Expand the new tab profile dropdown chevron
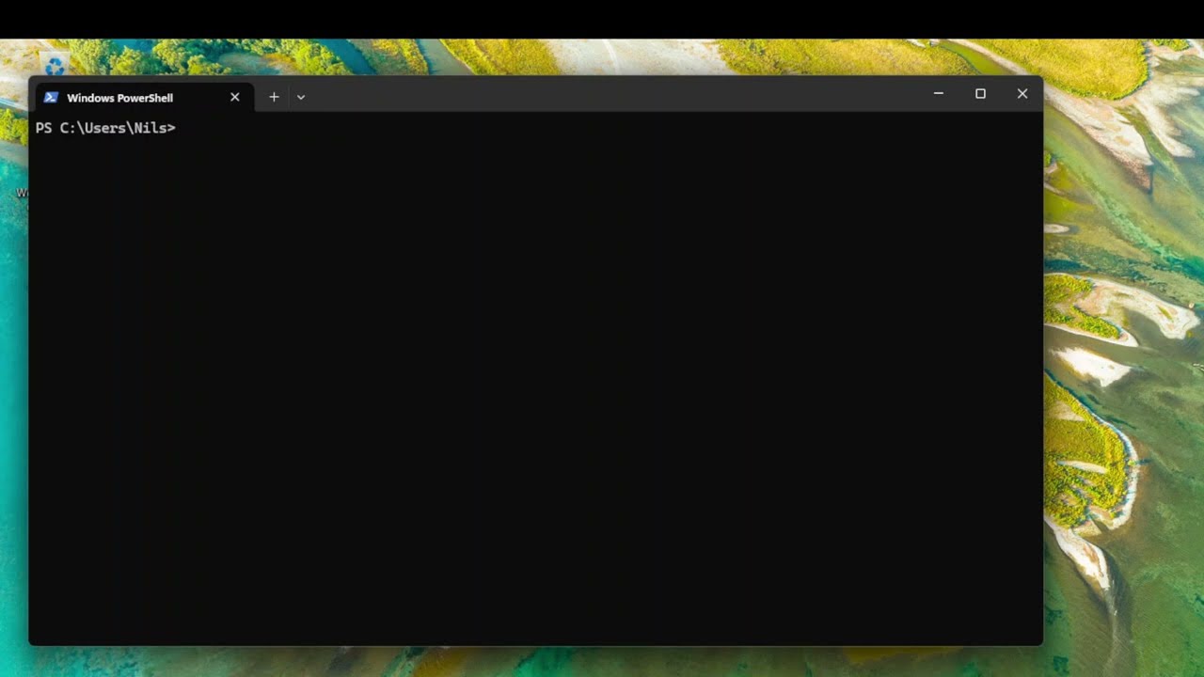1204x677 pixels. pos(301,97)
